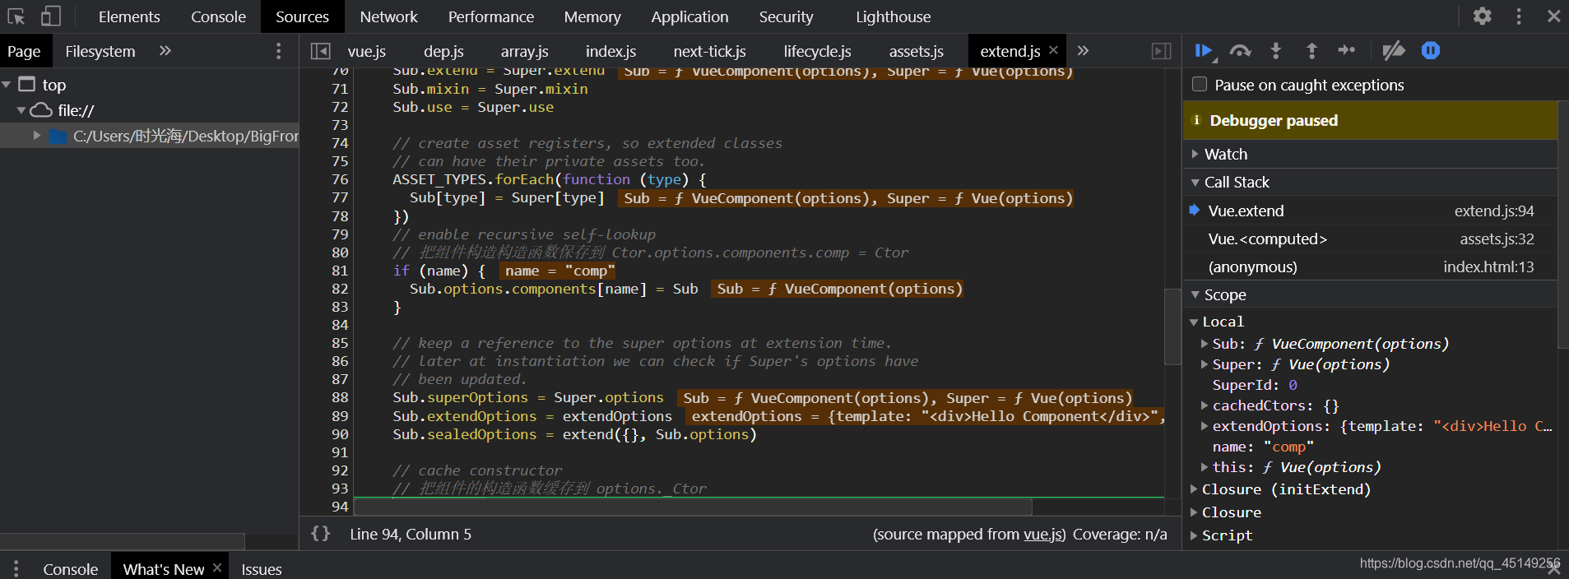Open the next-tick.js file tab
Viewport: 1569px width, 579px height.
(x=709, y=51)
